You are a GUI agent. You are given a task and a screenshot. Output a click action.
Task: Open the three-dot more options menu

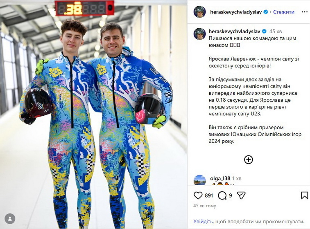pyautogui.click(x=304, y=12)
